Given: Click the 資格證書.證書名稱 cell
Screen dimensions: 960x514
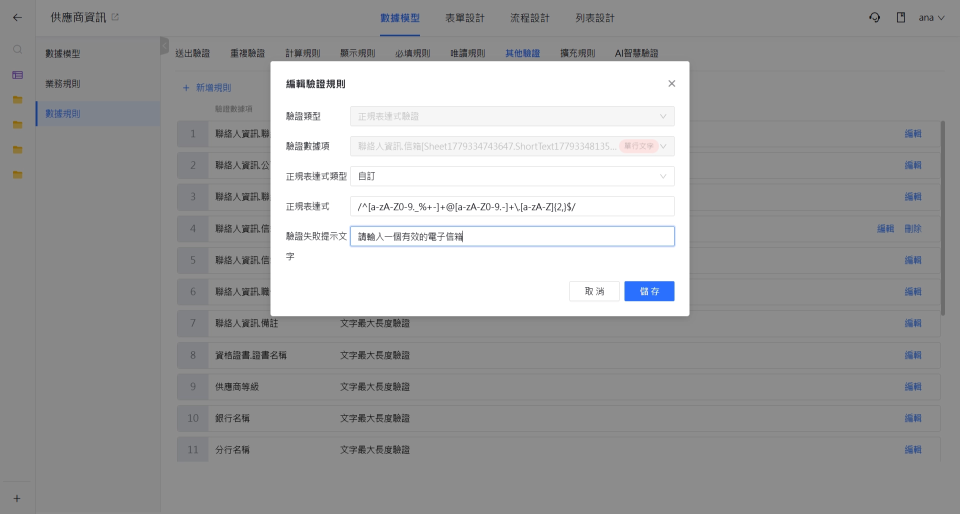Looking at the screenshot, I should click(x=251, y=355).
